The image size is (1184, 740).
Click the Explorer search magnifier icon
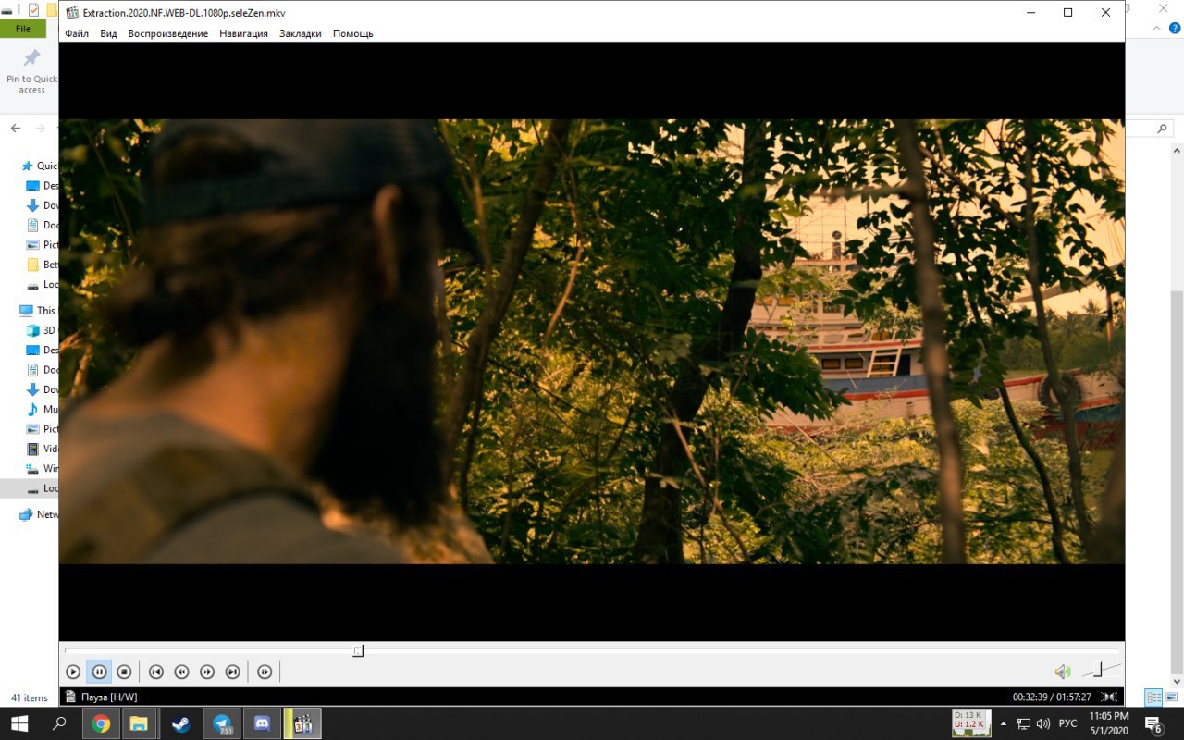point(1163,129)
